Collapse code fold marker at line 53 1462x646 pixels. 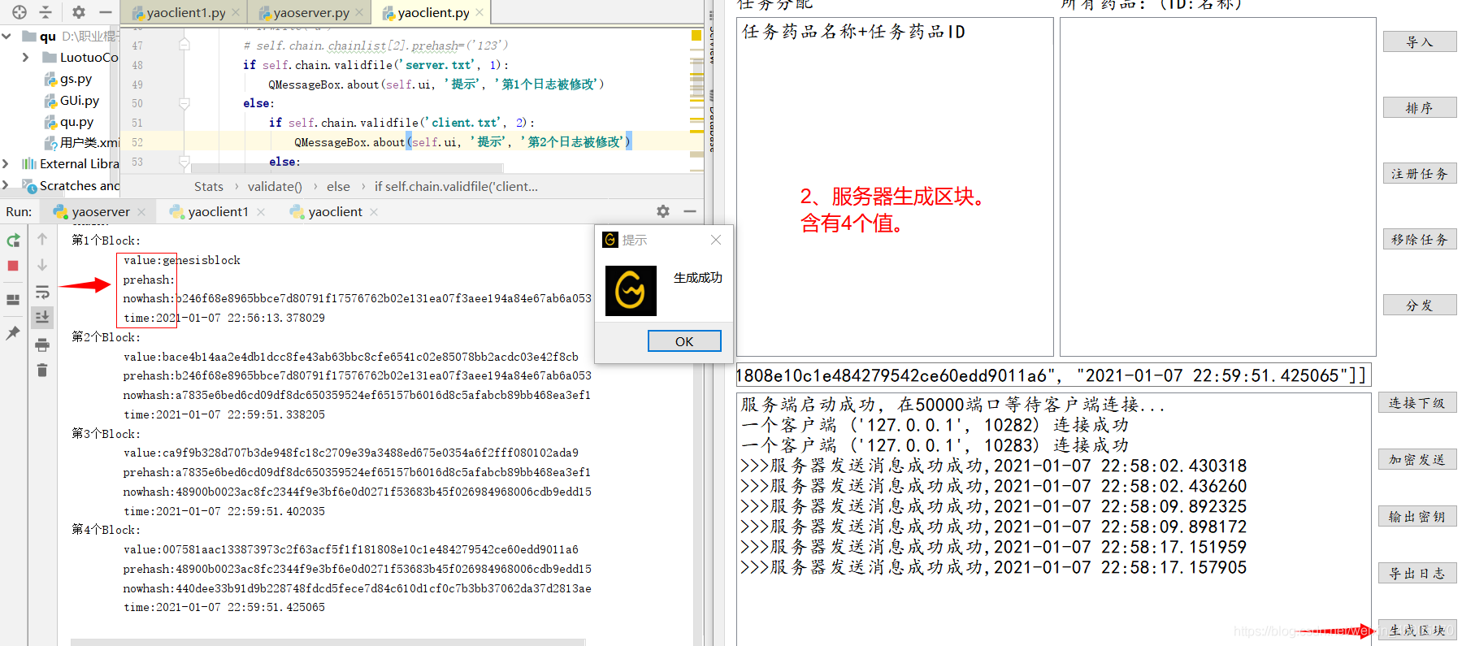pyautogui.click(x=184, y=162)
